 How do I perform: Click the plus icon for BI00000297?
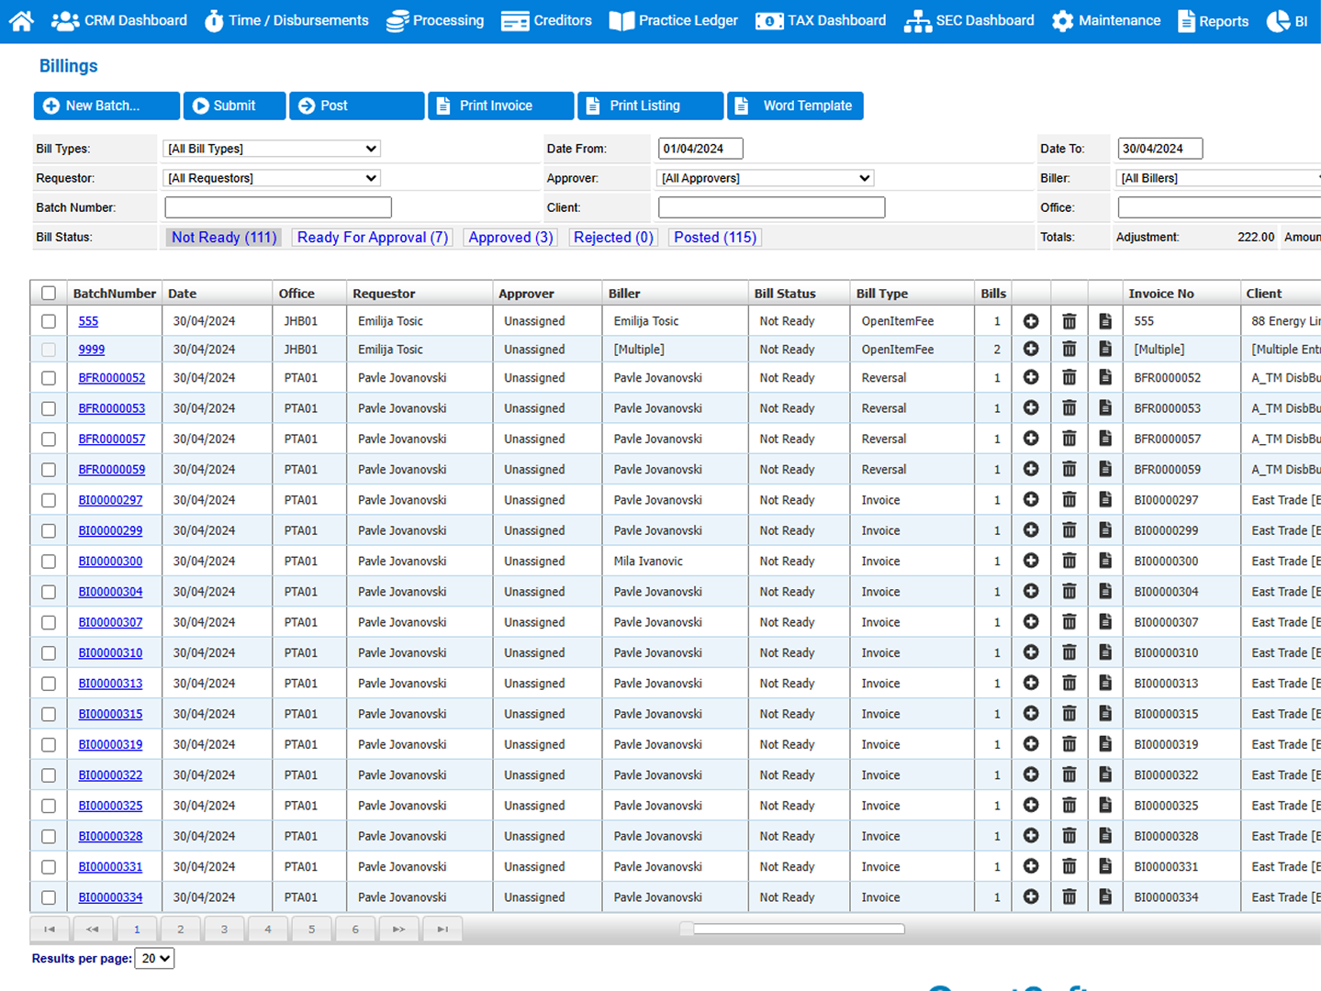tap(1031, 500)
